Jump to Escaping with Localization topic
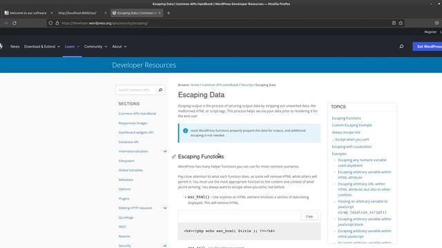 (352, 147)
